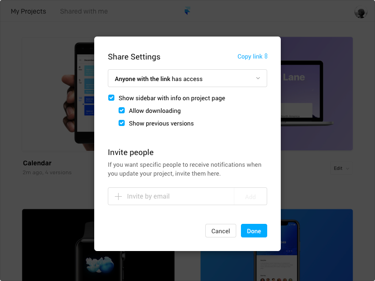Click the disabled Add button
375x281 pixels.
click(250, 196)
